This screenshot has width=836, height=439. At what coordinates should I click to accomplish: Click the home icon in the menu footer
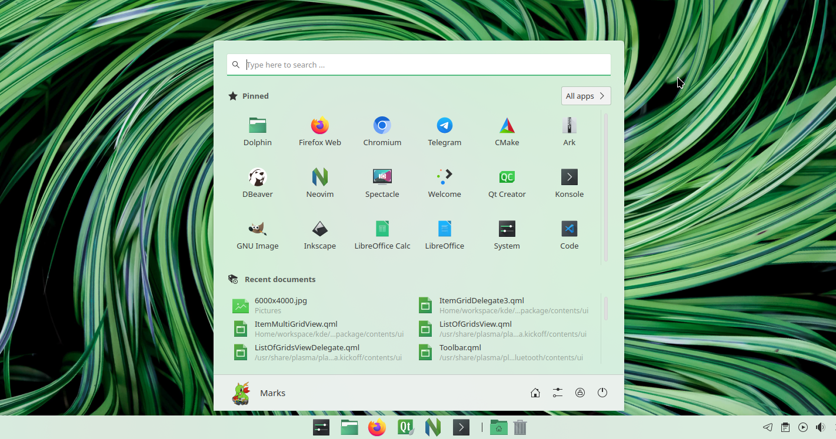535,393
